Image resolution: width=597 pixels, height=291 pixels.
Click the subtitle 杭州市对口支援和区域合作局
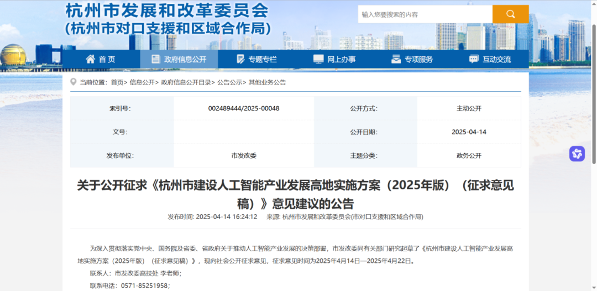(x=168, y=29)
